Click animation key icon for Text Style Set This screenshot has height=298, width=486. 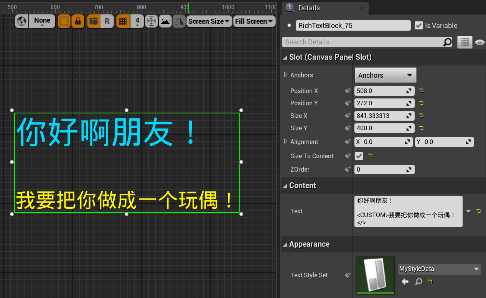(x=348, y=275)
